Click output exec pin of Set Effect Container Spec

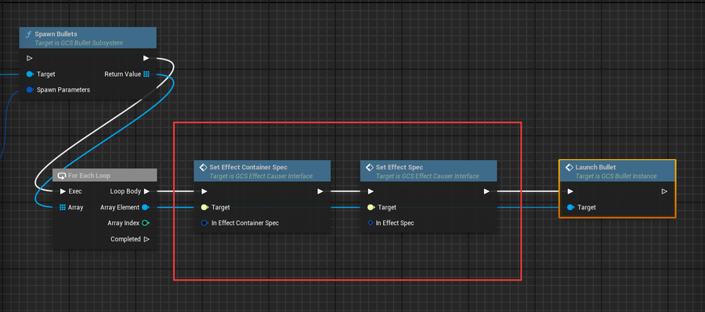point(320,191)
